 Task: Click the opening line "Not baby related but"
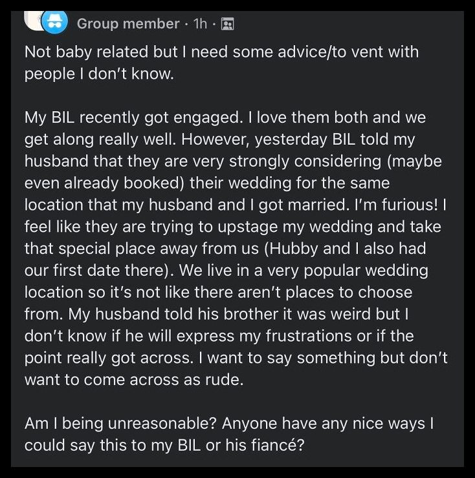(x=101, y=52)
